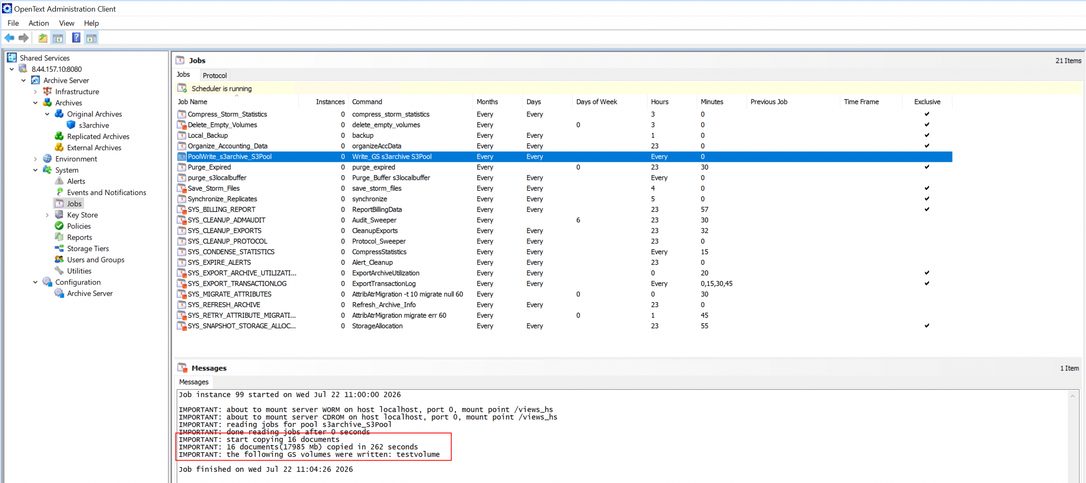The height and width of the screenshot is (483, 1086).
Task: Expand the Key Store node
Action: click(x=47, y=215)
